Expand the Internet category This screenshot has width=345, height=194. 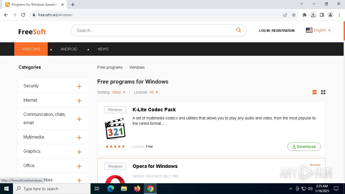[79, 101]
